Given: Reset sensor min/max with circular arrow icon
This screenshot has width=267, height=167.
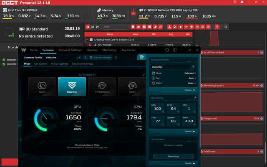Looking at the screenshot, I should click(226, 27).
